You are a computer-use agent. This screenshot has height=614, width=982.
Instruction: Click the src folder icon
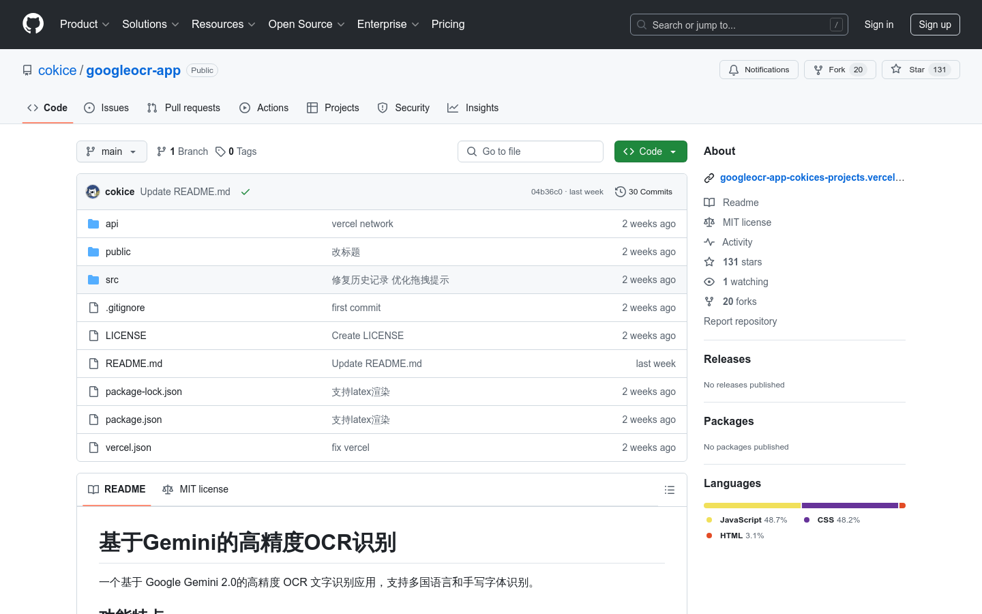tap(93, 280)
